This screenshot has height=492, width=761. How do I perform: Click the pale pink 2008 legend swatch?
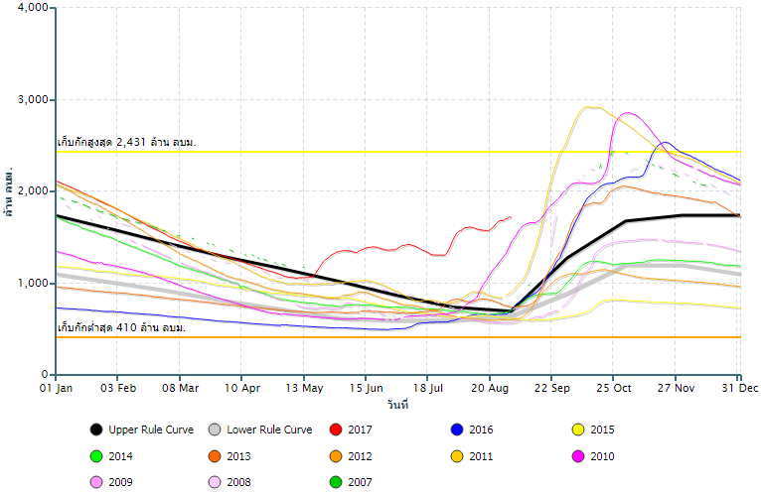pos(215,482)
